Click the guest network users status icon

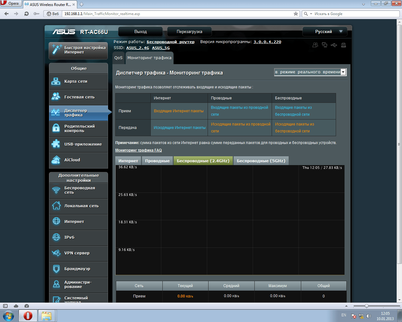315,45
